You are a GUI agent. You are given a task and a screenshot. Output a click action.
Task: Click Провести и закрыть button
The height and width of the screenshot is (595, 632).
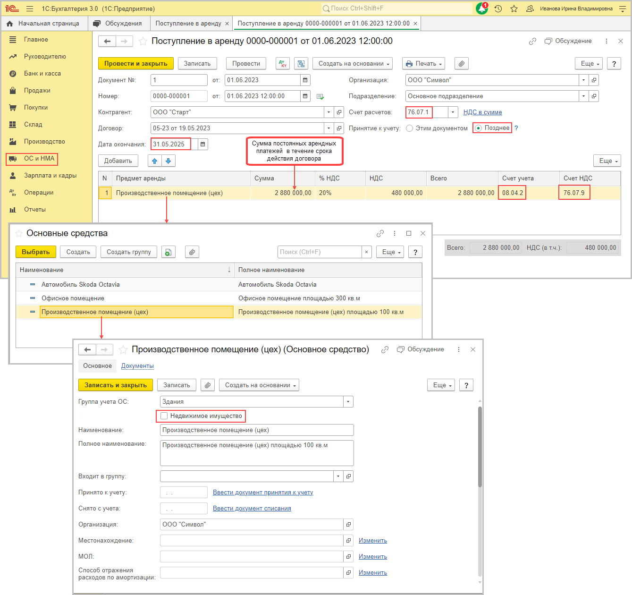(x=136, y=64)
